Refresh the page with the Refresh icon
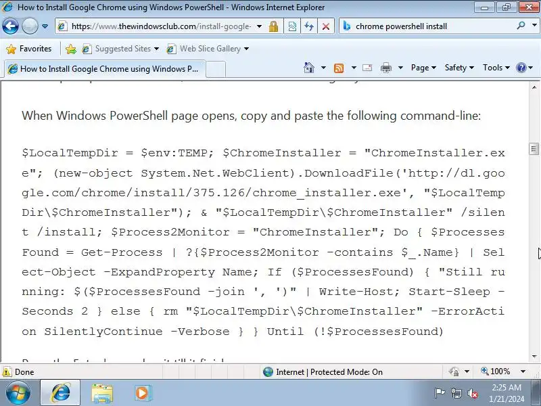541x406 pixels. (x=309, y=26)
